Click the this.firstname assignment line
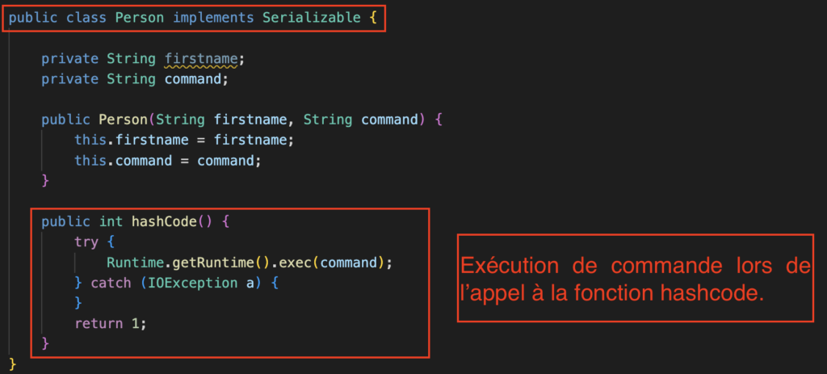This screenshot has height=374, width=827. (183, 141)
